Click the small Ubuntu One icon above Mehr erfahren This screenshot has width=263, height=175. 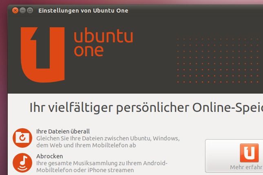(x=249, y=153)
